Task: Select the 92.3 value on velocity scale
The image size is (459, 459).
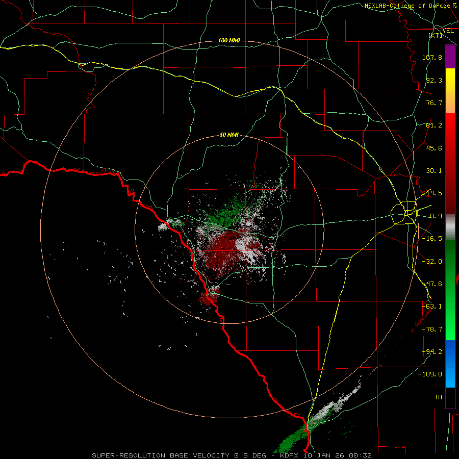Action: [434, 80]
